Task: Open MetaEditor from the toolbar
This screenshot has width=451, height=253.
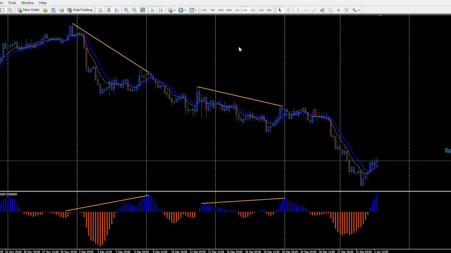Action: 45,10
